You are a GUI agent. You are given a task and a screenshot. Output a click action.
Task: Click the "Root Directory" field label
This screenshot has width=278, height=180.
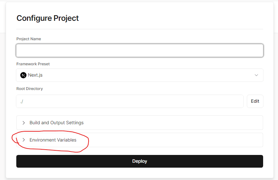29,89
